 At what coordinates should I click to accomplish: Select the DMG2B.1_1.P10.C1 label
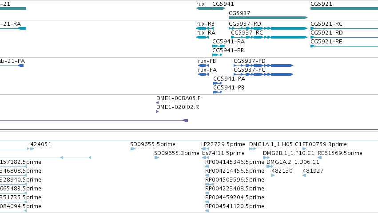[289, 153]
